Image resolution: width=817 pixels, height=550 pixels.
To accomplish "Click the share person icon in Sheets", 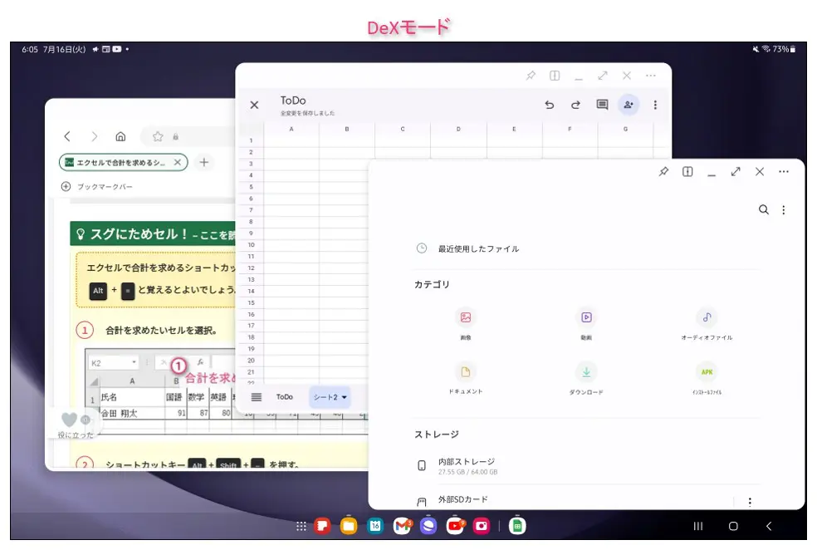I will tap(629, 106).
